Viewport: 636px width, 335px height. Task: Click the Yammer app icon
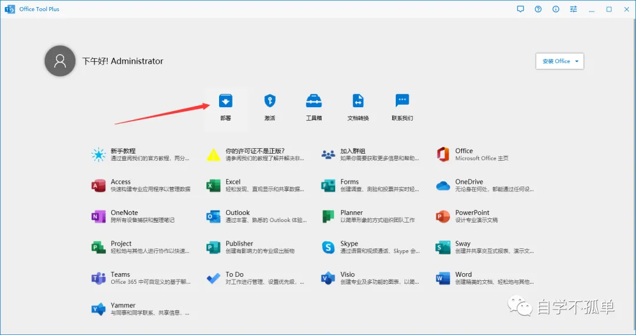click(98, 309)
